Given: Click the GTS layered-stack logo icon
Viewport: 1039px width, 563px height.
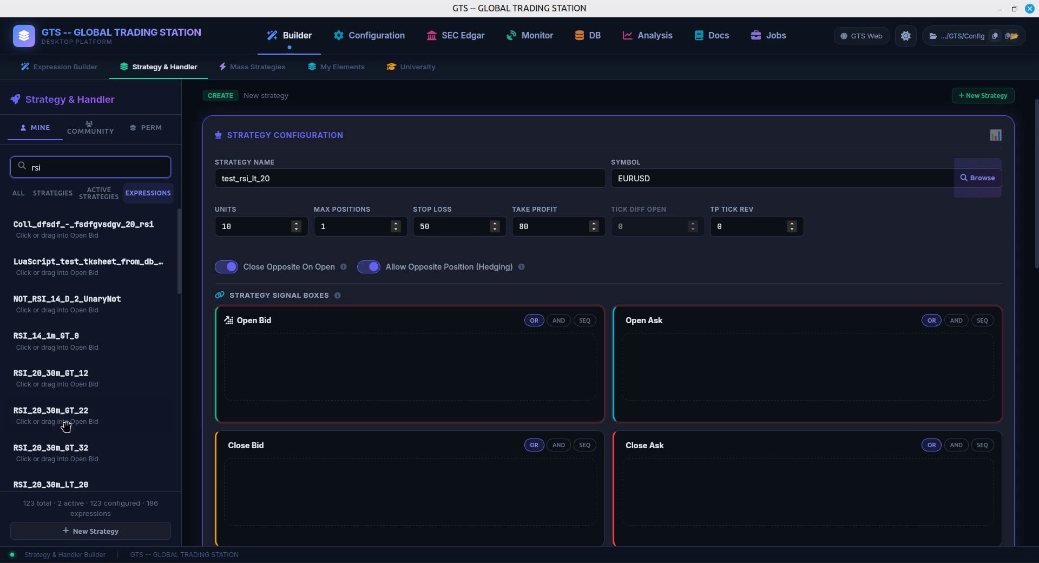Looking at the screenshot, I should pyautogui.click(x=24, y=36).
